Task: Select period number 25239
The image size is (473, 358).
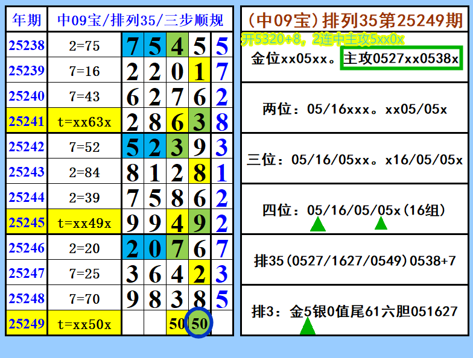Action: [x=27, y=71]
